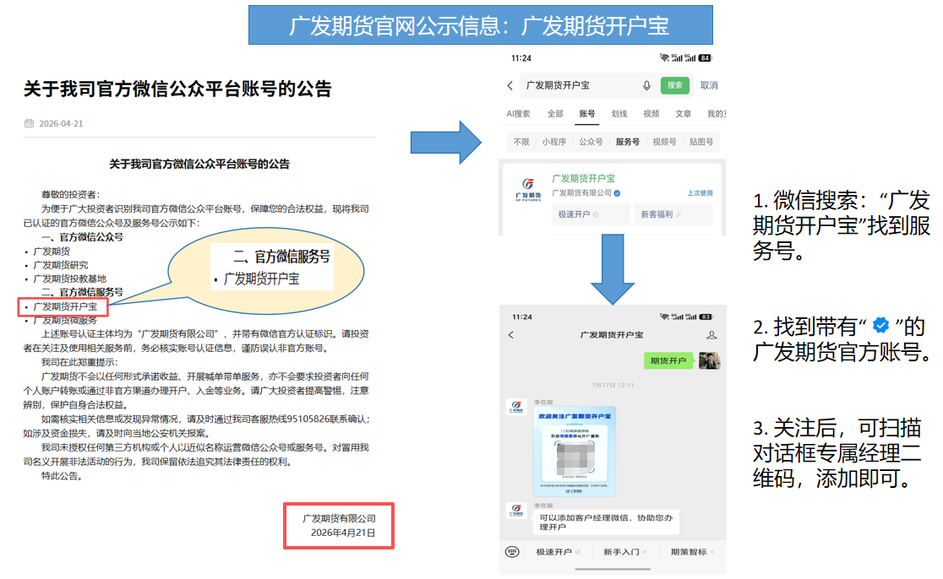
Task: Open the 划线 tab
Action: (x=619, y=113)
